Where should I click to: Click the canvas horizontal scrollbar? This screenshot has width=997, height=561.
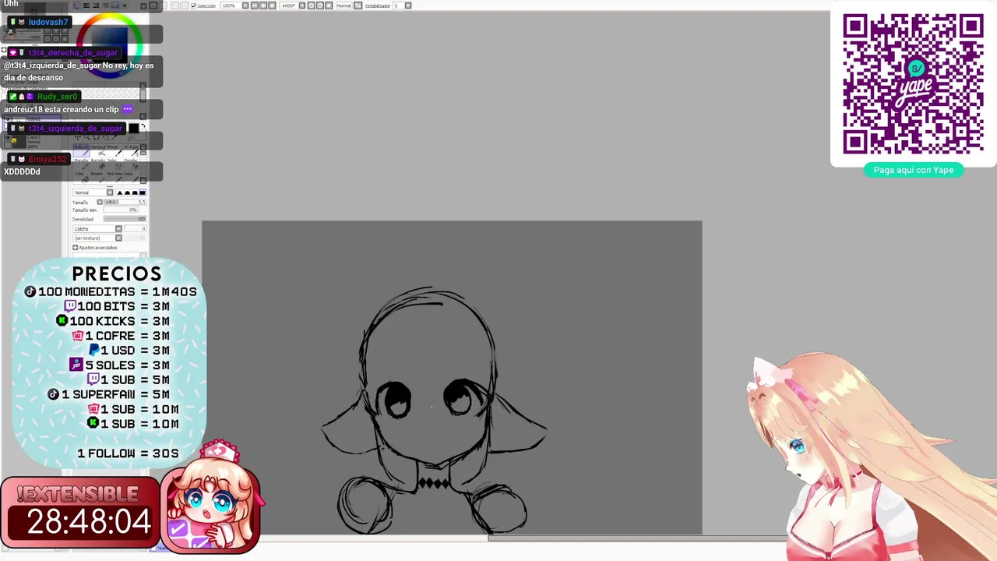(639, 538)
